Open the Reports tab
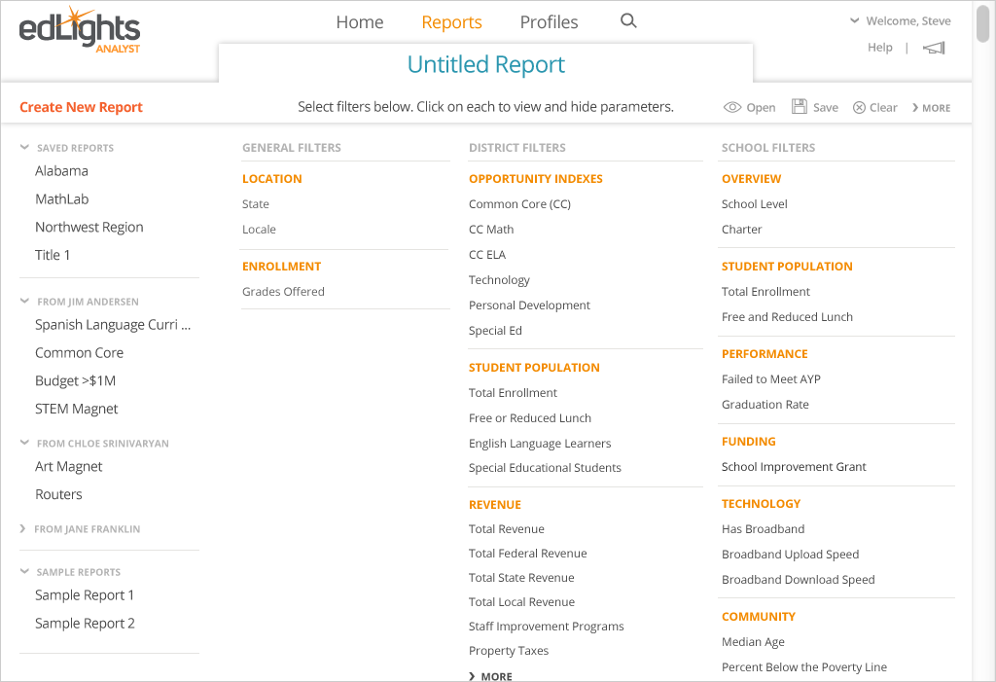 tap(451, 22)
